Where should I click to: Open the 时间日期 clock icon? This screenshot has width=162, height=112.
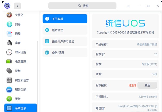pyautogui.click(x=9, y=52)
